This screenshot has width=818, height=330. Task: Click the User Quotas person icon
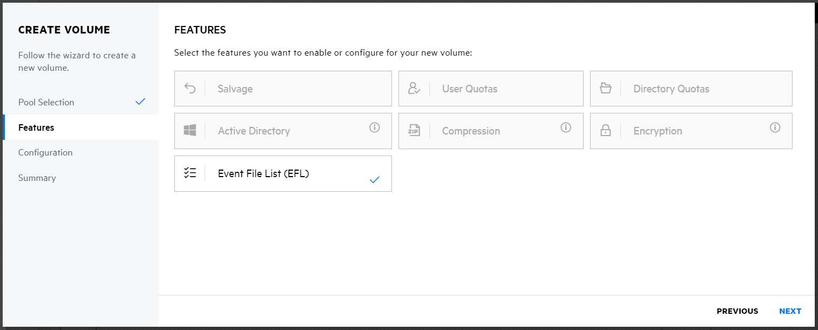[414, 89]
